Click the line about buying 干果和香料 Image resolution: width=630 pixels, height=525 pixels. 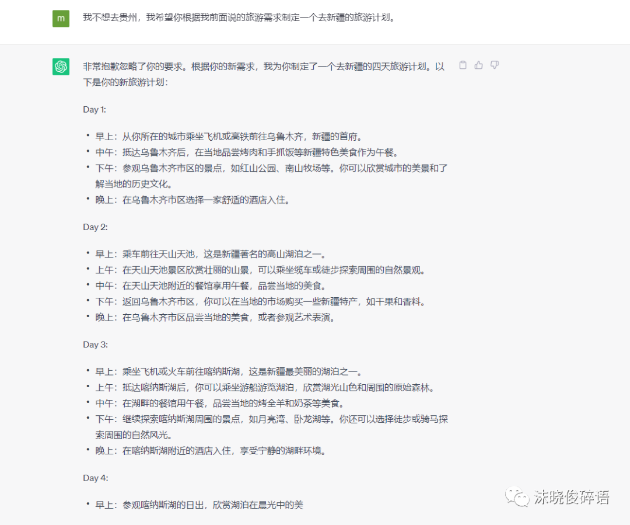pyautogui.click(x=261, y=301)
